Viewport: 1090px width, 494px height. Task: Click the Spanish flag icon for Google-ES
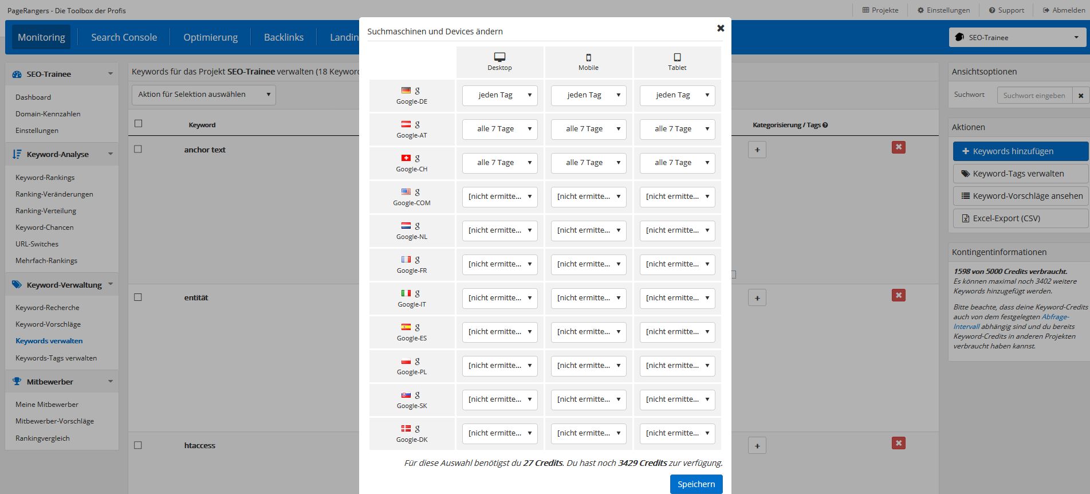point(406,327)
